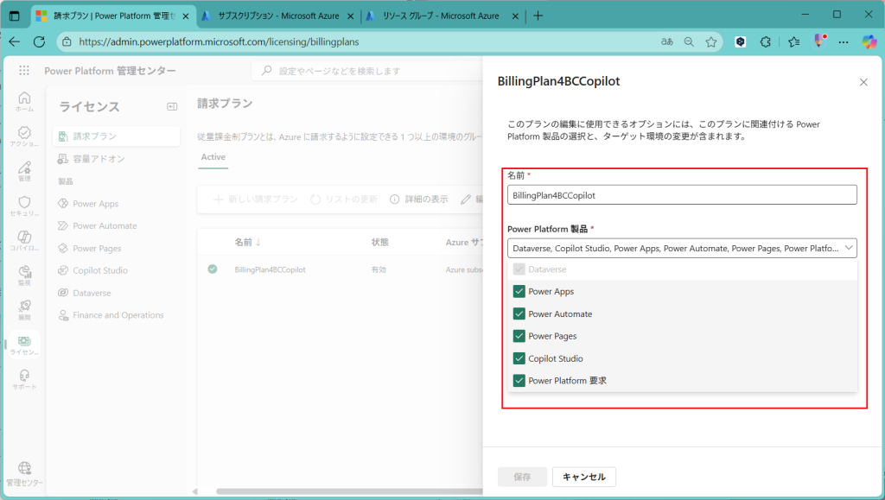Close the BillingPlan4BCCopilot side panel
Screen dimensions: 885x500
click(863, 82)
